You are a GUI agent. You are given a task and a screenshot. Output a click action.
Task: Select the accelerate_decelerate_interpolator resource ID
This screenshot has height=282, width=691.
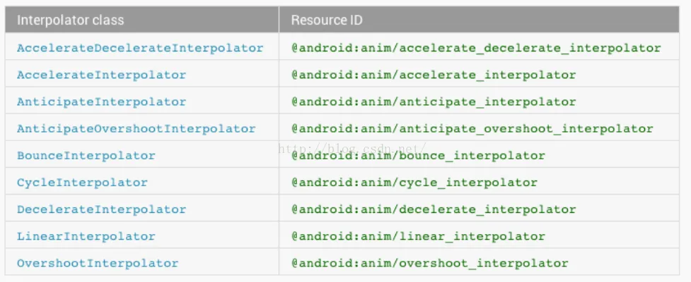point(477,48)
